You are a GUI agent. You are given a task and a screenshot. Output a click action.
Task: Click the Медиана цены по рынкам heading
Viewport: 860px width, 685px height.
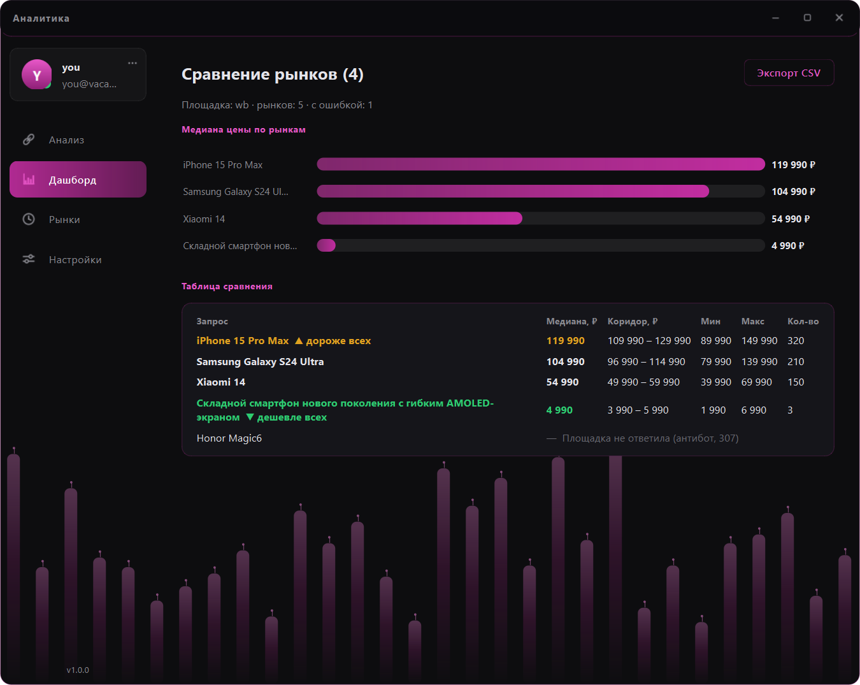tap(243, 129)
